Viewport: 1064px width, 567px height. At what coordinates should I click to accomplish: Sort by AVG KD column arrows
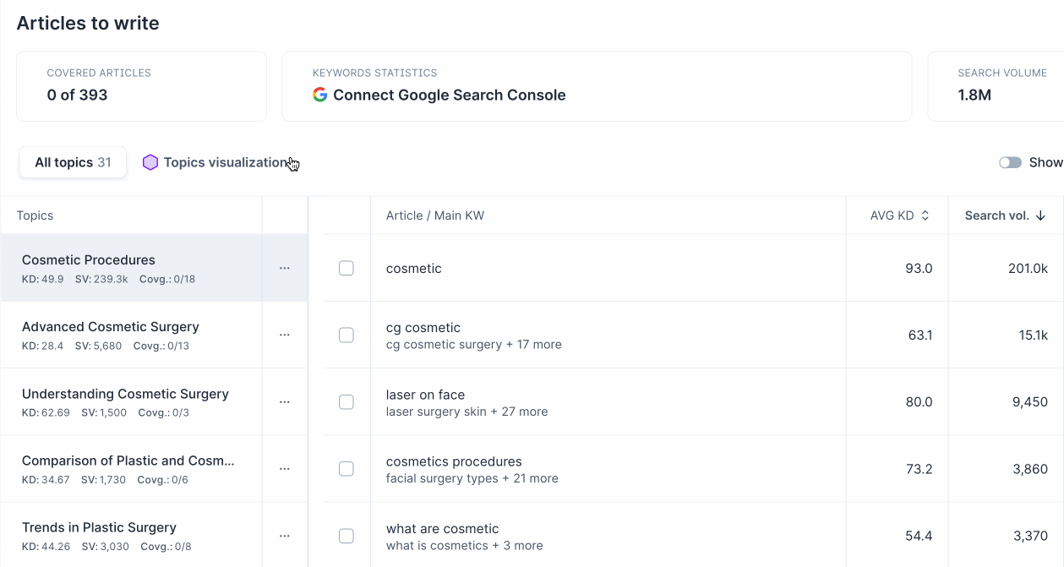[x=925, y=215]
